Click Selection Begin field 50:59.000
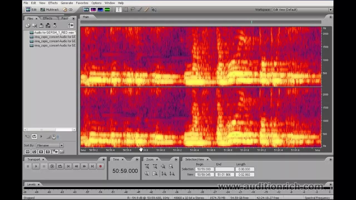Screen dimensions: 356x200 [x=204, y=169]
